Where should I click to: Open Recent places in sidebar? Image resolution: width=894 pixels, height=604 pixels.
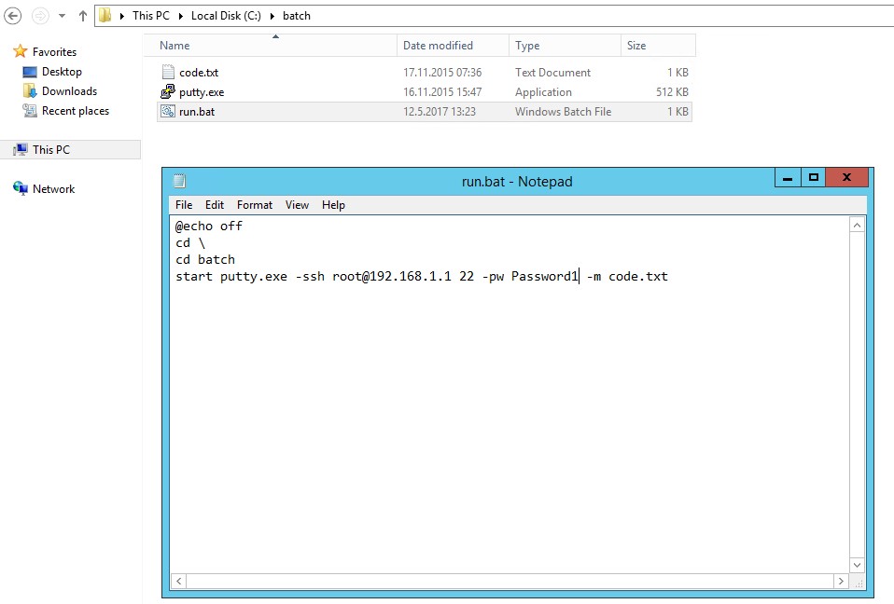(76, 111)
